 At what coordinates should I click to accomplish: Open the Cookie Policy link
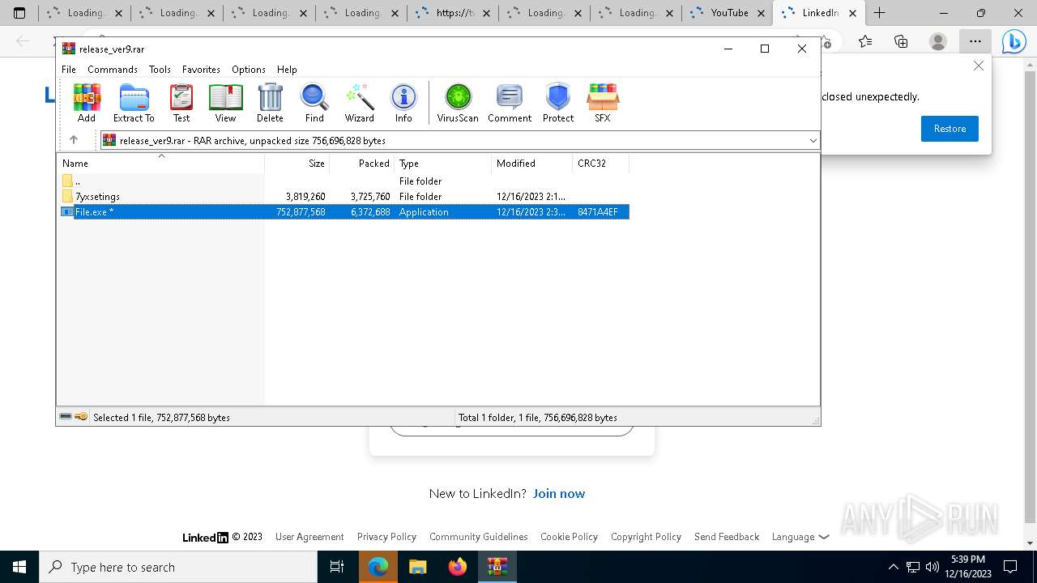[x=569, y=537]
